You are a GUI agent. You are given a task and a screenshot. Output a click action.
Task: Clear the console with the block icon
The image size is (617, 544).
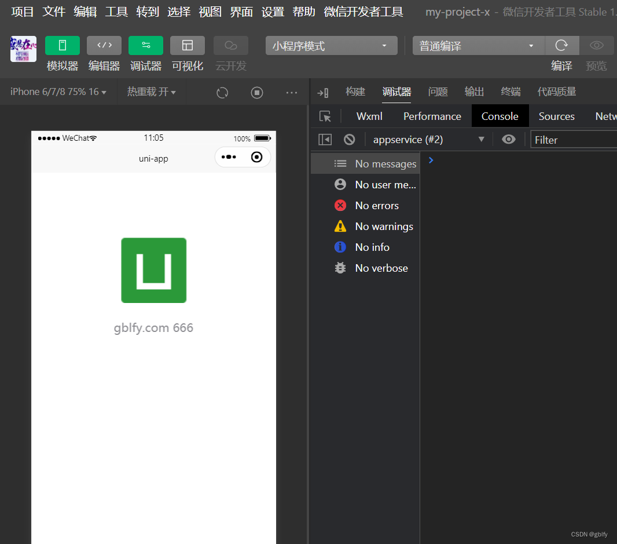[348, 139]
